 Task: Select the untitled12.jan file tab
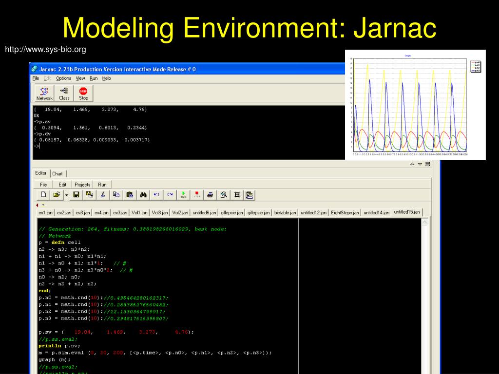pos(313,213)
